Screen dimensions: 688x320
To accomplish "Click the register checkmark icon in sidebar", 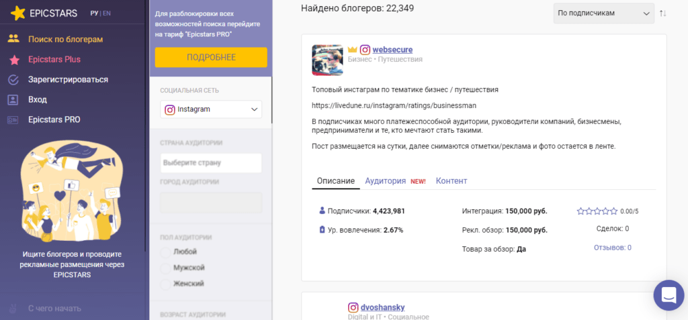I will [13, 79].
